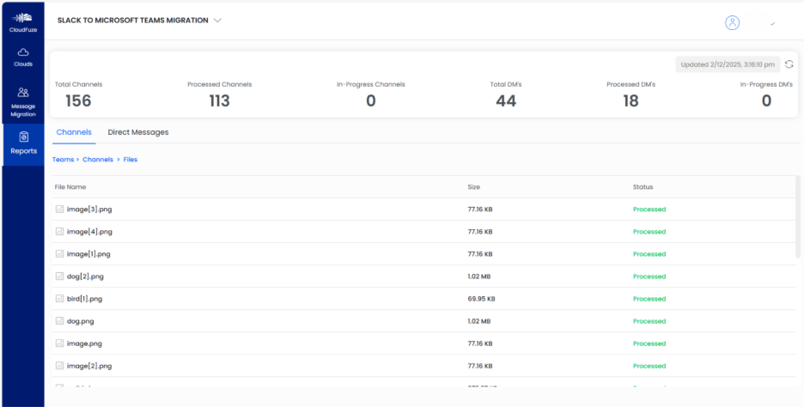This screenshot has height=407, width=804.
Task: Click the image[2].png file icon
Action: [59, 366]
